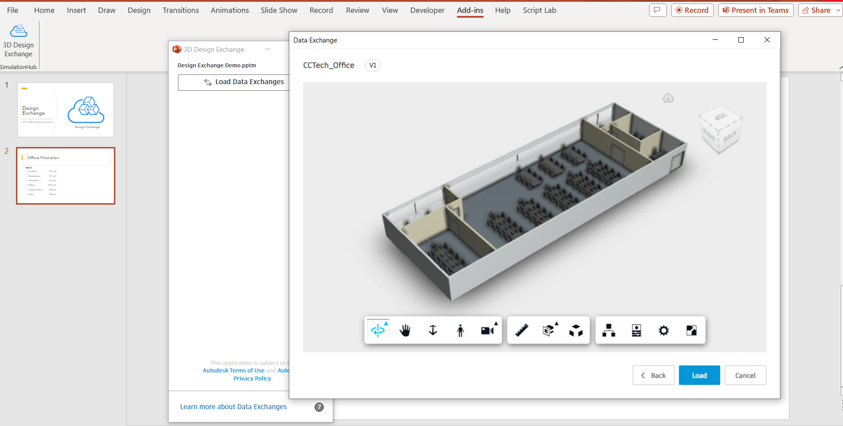Viewport: 843px width, 426px height.
Task: Go Back to the previous step
Action: pyautogui.click(x=654, y=375)
